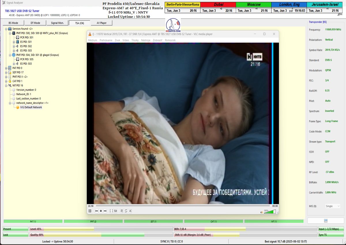The height and width of the screenshot is (245, 346).
Task: Pause playback in VLC
Action: 90,211
